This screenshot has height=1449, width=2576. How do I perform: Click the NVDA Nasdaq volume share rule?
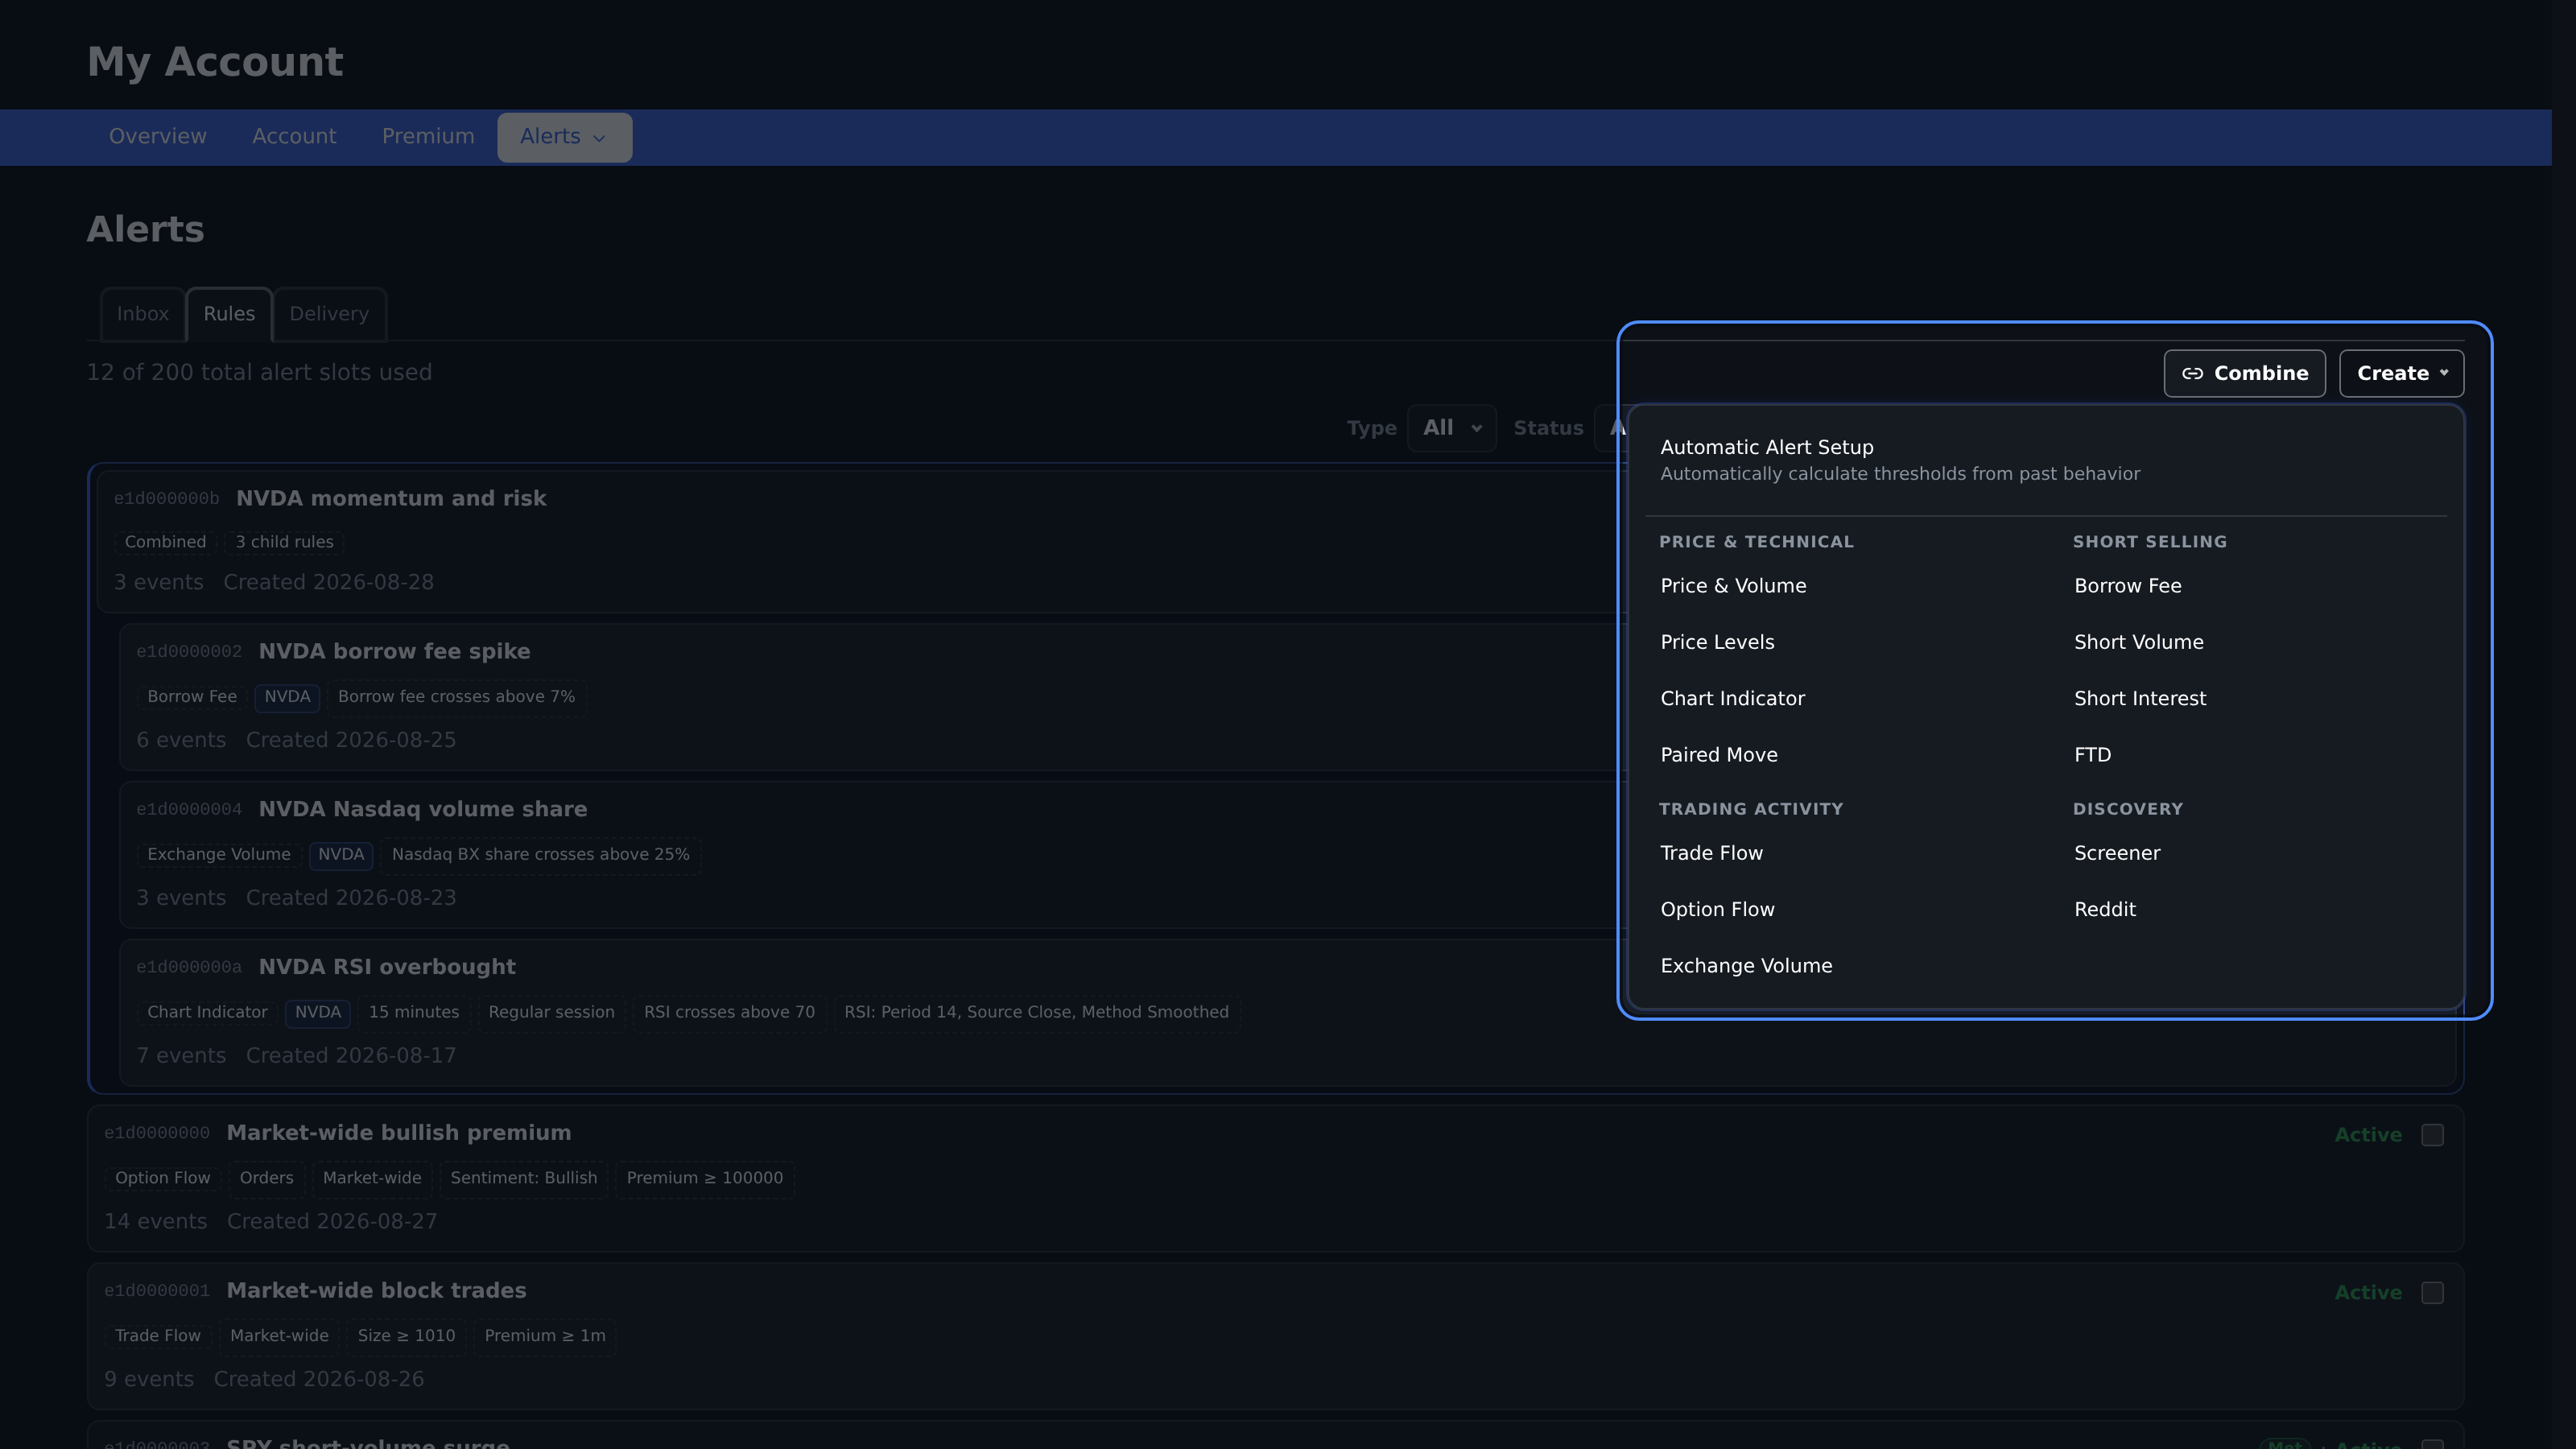coord(423,809)
